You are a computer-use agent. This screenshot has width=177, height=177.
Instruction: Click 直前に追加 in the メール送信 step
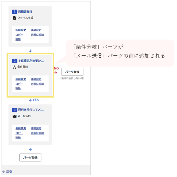37,133
